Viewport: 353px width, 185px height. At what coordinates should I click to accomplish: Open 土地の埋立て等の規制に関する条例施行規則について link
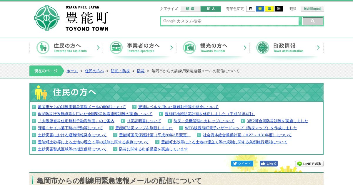click(x=224, y=142)
